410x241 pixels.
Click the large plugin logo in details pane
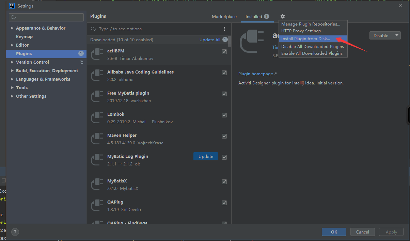[252, 42]
